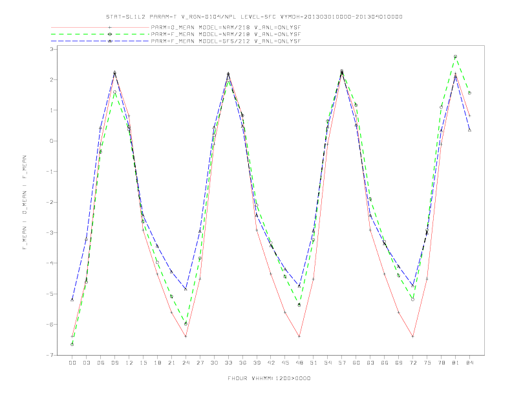Click the y-axis tick label 0
This screenshot has width=512, height=395.
coord(52,141)
